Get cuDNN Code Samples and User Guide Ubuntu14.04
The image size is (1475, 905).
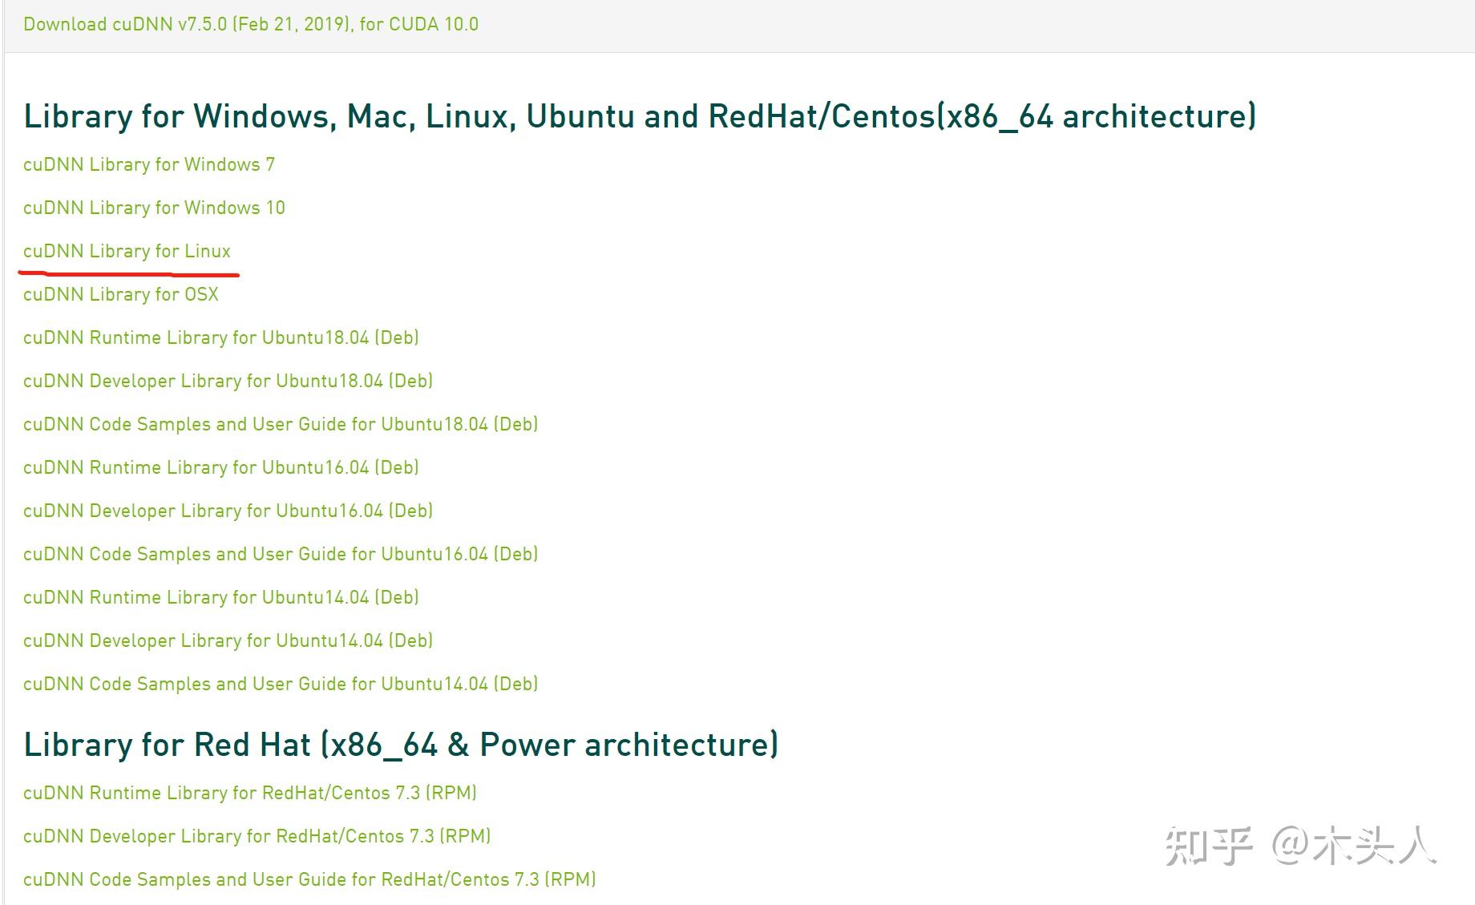(281, 684)
